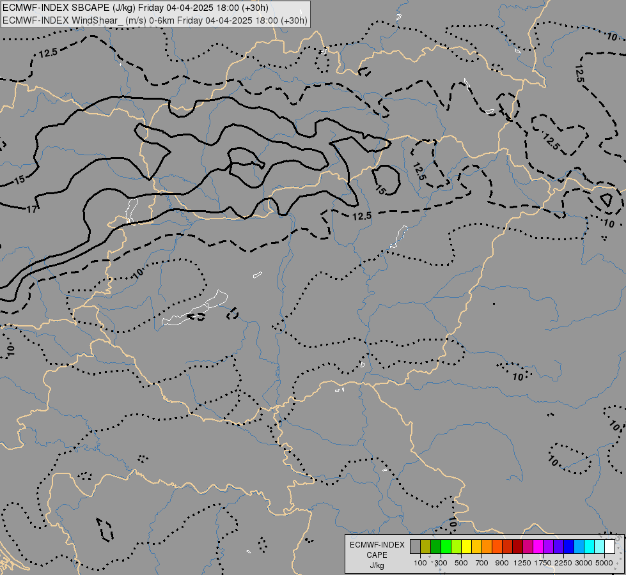626x575 pixels.
Task: Click the legend scale value 2250
Action: click(x=563, y=563)
